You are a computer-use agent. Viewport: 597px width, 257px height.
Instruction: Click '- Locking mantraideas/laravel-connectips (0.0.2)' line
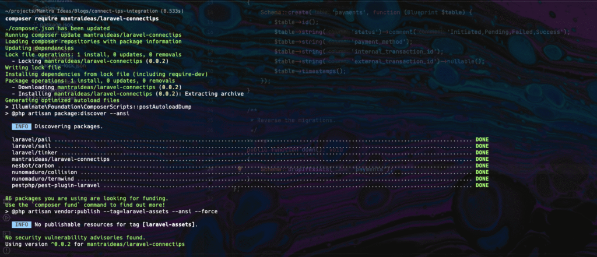(90, 61)
